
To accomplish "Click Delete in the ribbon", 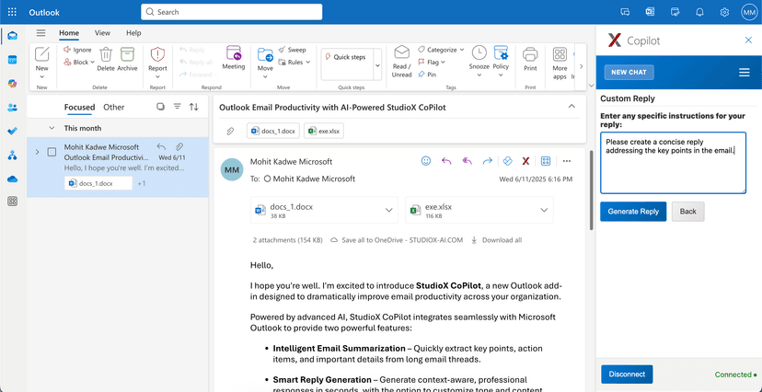I will tap(106, 59).
